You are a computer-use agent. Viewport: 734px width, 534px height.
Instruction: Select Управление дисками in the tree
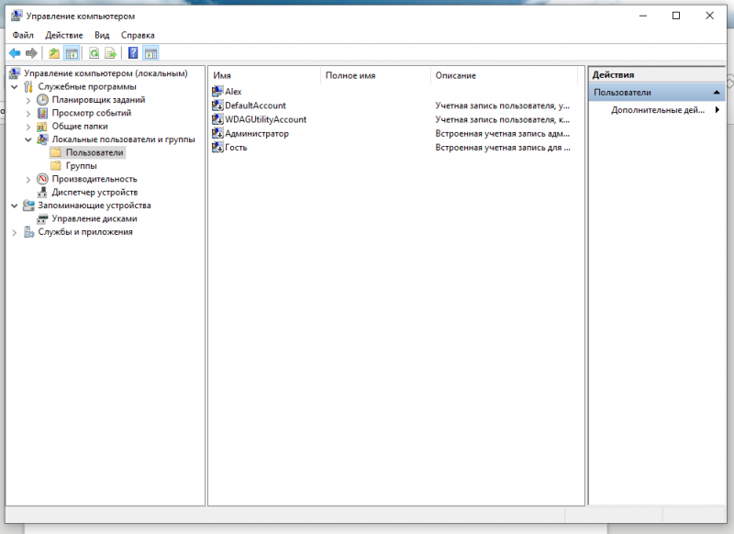(94, 219)
